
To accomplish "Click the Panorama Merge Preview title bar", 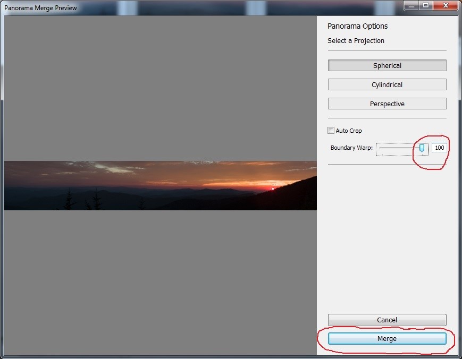I will click(213, 7).
